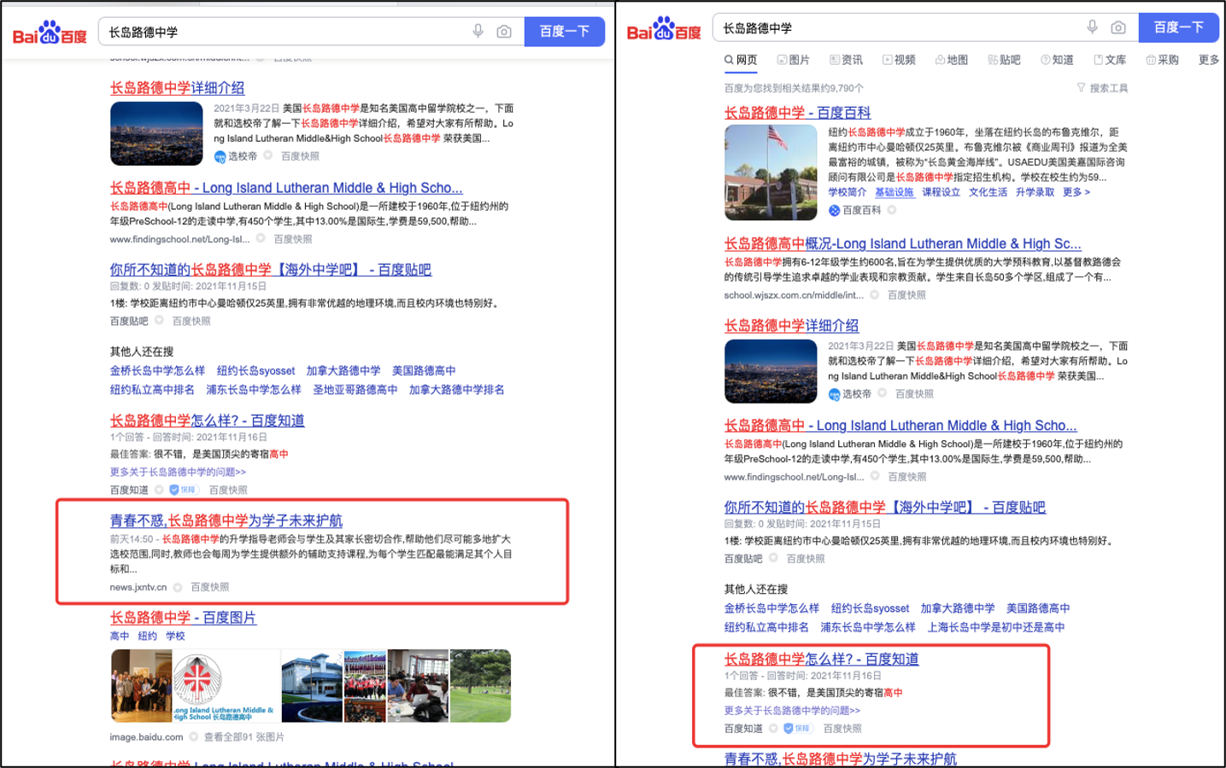Image resolution: width=1226 pixels, height=768 pixels.
Task: Click the 选校帝 source icon in right panel
Action: [x=834, y=394]
